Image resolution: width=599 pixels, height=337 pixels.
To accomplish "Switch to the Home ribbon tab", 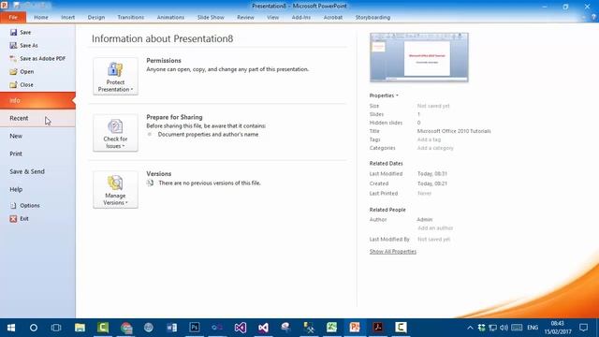I will 41,18.
